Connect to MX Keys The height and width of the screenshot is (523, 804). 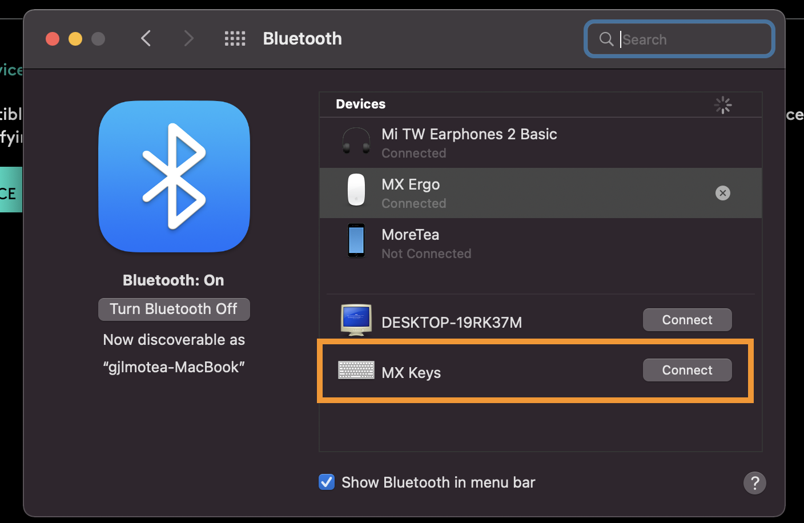point(687,370)
